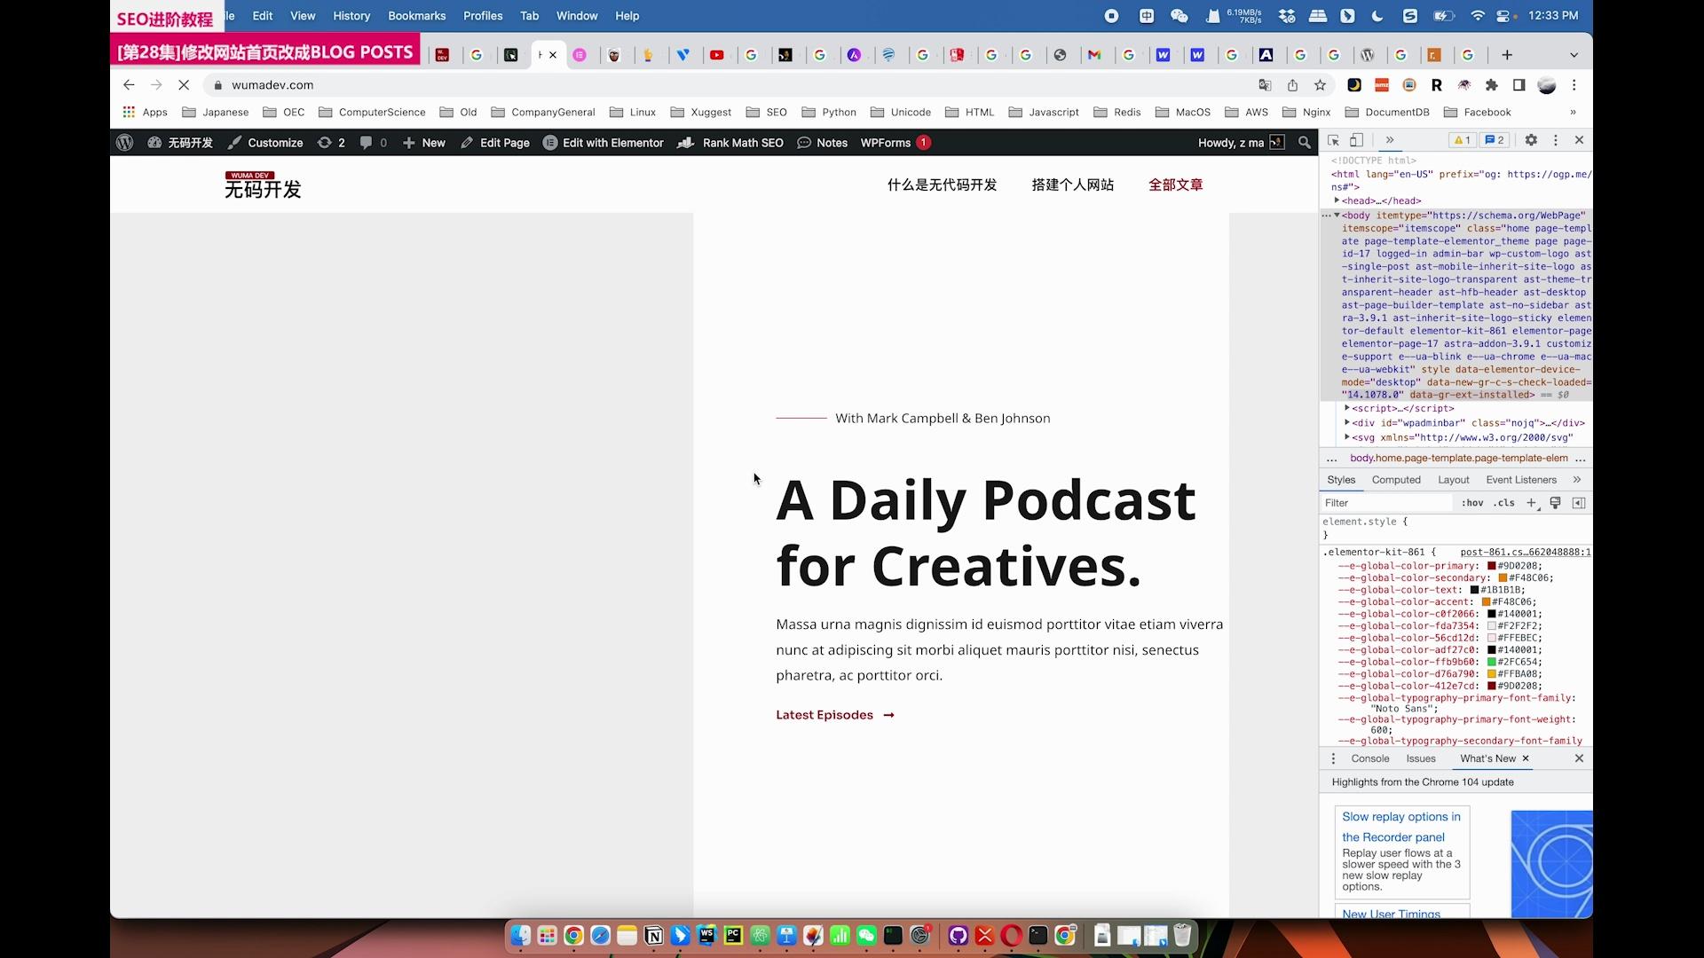Open the updates icon showing 2

pyautogui.click(x=331, y=143)
